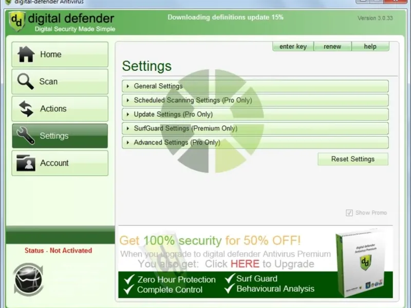Expand Advanced Settings arrow
The width and height of the screenshot is (411, 308).
128,143
